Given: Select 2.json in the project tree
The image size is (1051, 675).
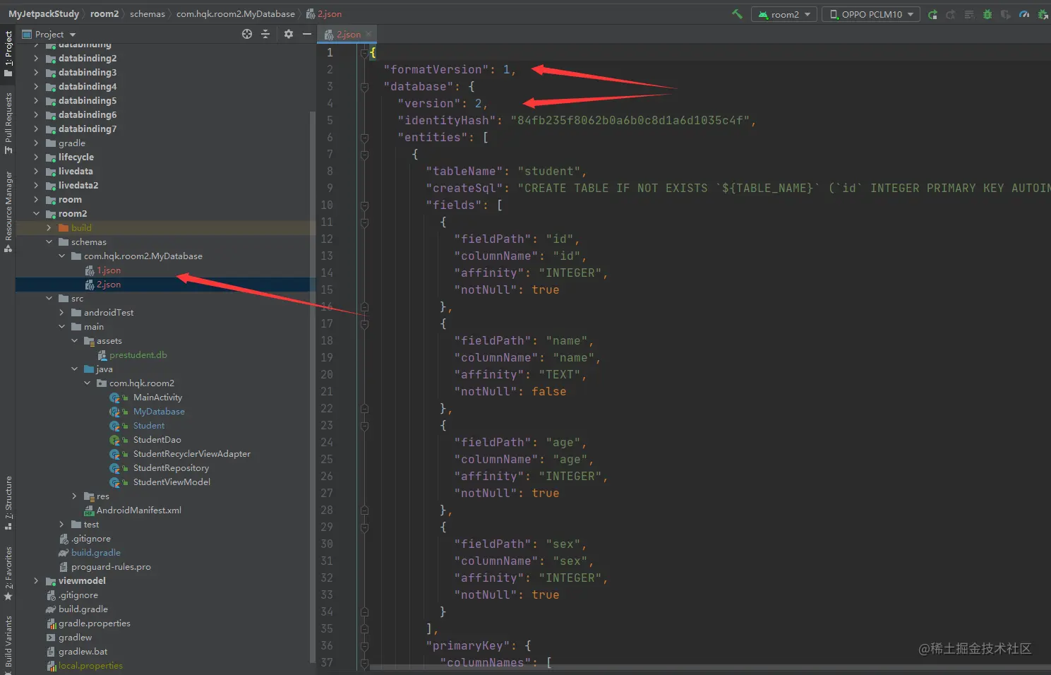Looking at the screenshot, I should (109, 285).
